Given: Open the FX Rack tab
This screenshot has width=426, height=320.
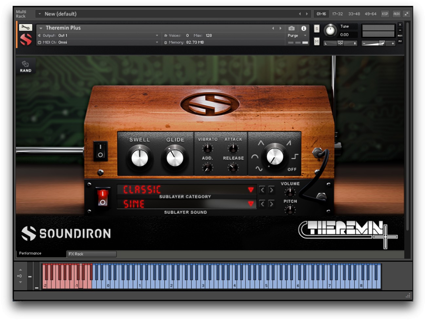Looking at the screenshot, I should point(92,254).
